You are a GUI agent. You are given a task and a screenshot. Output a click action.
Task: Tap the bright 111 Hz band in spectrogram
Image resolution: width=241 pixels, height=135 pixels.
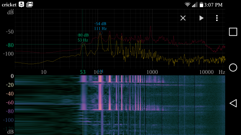[100, 93]
